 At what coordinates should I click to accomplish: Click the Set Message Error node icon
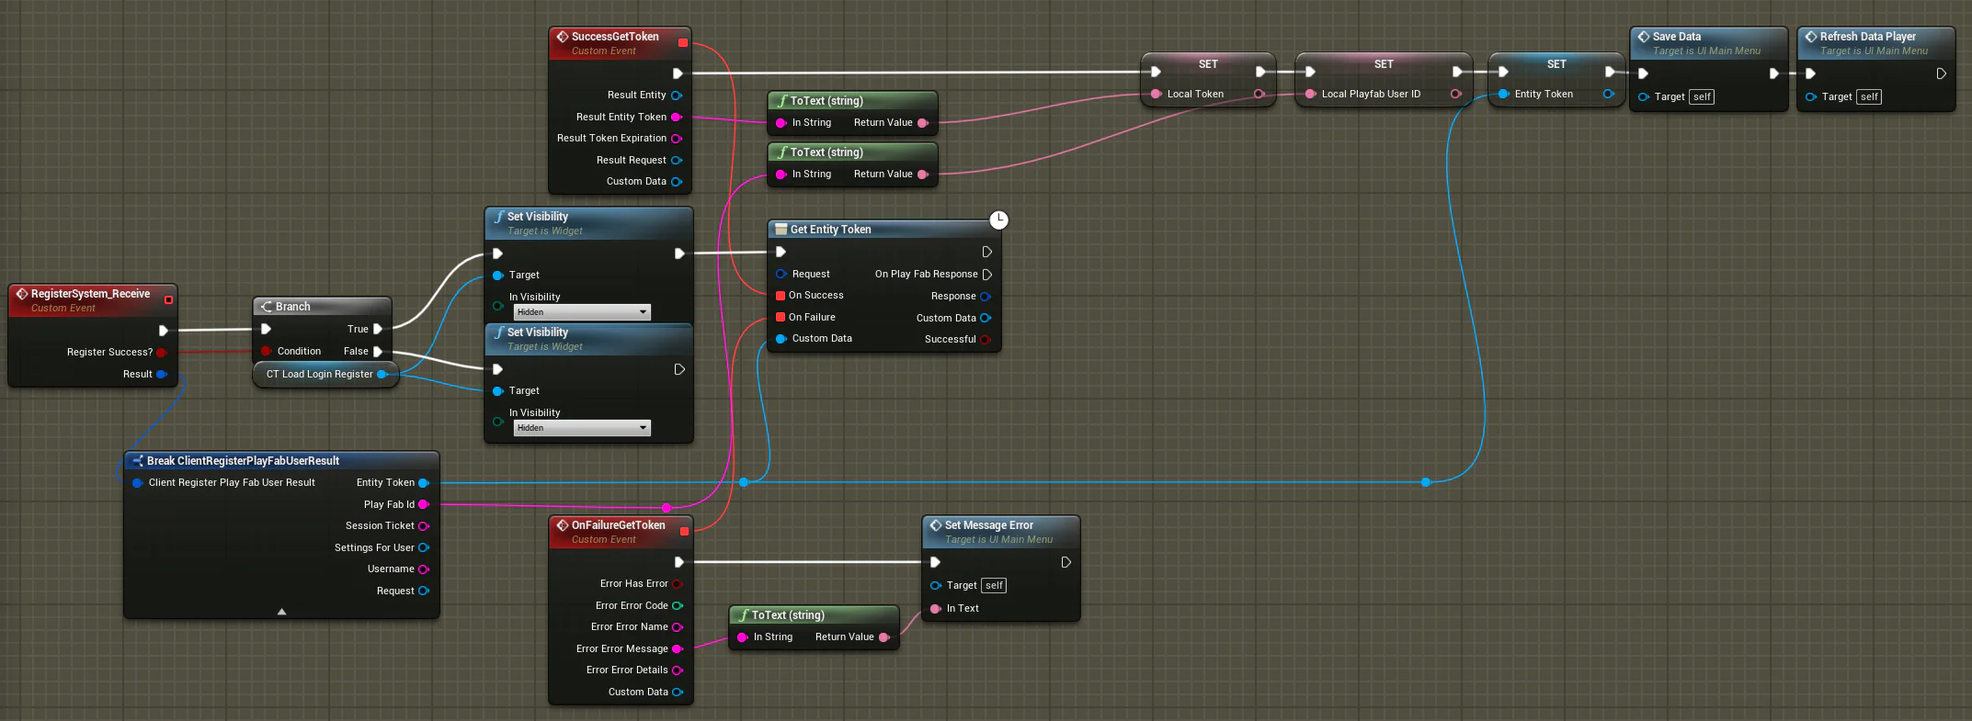(x=935, y=525)
